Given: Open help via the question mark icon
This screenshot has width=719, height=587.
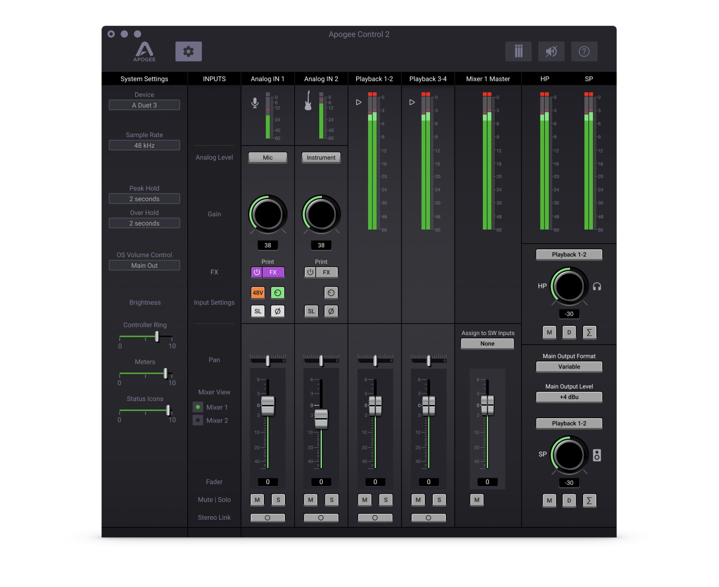Looking at the screenshot, I should point(584,51).
